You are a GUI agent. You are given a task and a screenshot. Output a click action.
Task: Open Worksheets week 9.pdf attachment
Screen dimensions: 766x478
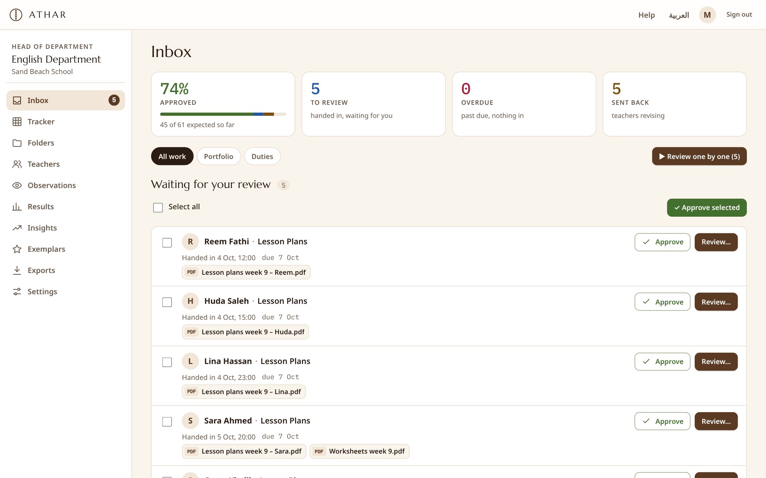point(360,451)
